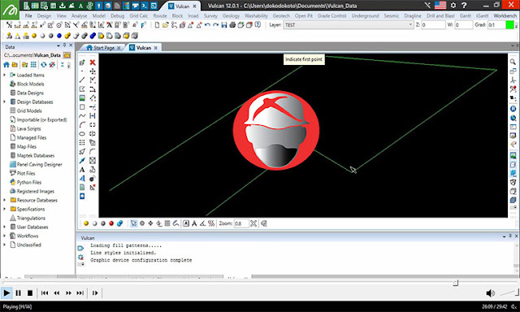This screenshot has height=312, width=520.
Task: Click the W value input field
Action: pos(464,25)
